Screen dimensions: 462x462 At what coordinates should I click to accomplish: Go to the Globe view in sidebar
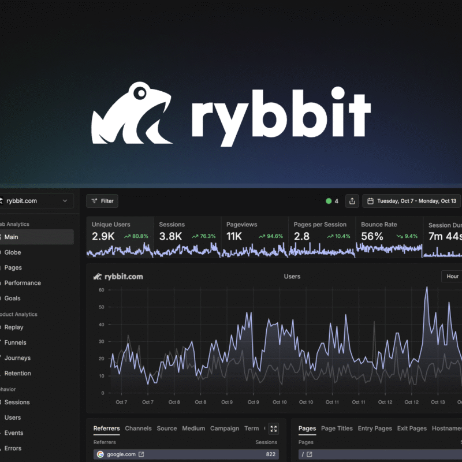click(x=13, y=252)
